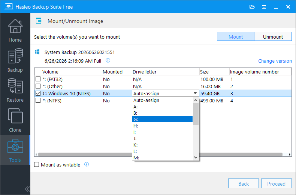Click the dropdown list scroll down arrow

tap(196, 157)
